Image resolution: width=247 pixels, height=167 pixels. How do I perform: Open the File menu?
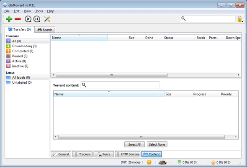pyautogui.click(x=7, y=11)
